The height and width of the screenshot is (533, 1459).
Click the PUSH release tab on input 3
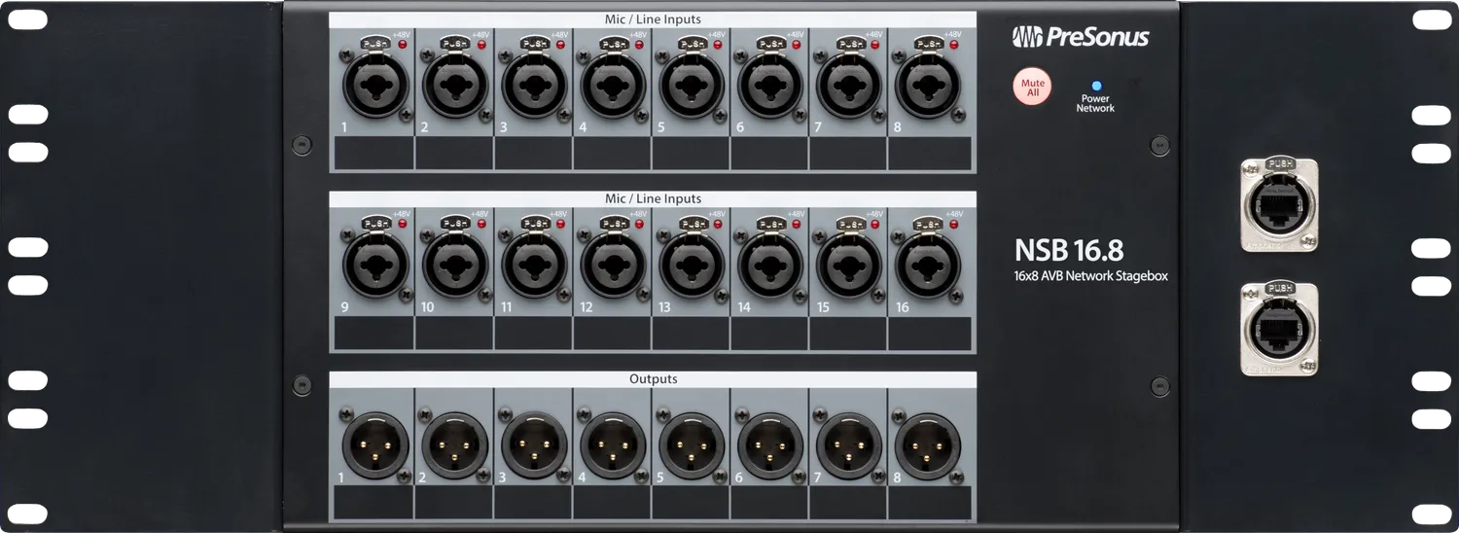pyautogui.click(x=534, y=44)
